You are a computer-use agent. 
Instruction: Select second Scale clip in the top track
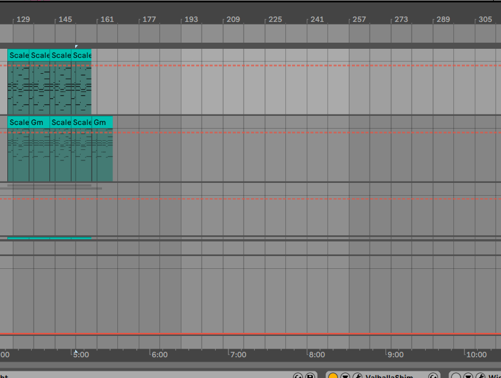tap(40, 55)
